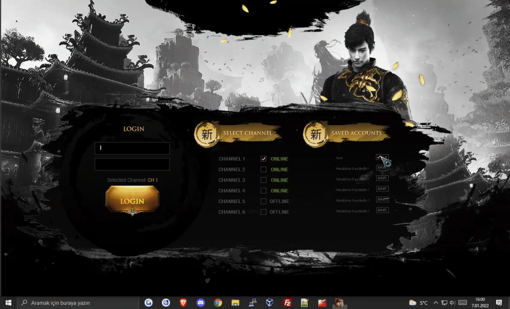Click the golden LOGIN button
Image resolution: width=510 pixels, height=309 pixels.
(x=132, y=200)
